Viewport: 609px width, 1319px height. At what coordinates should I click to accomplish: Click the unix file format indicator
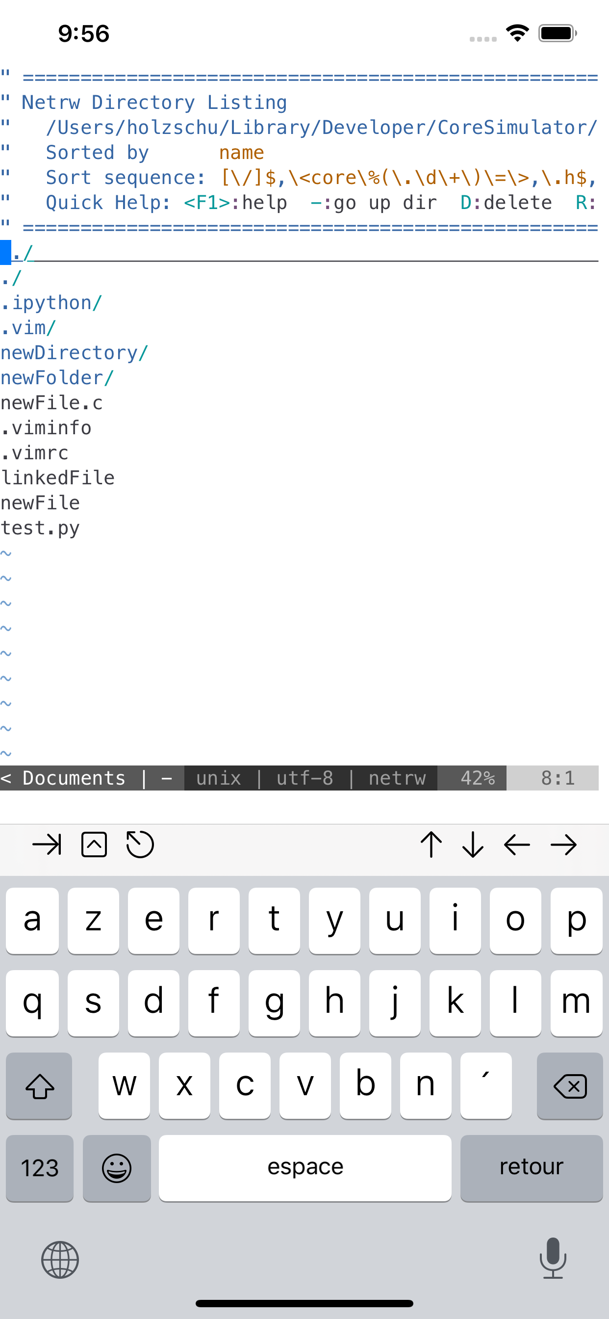coord(219,778)
